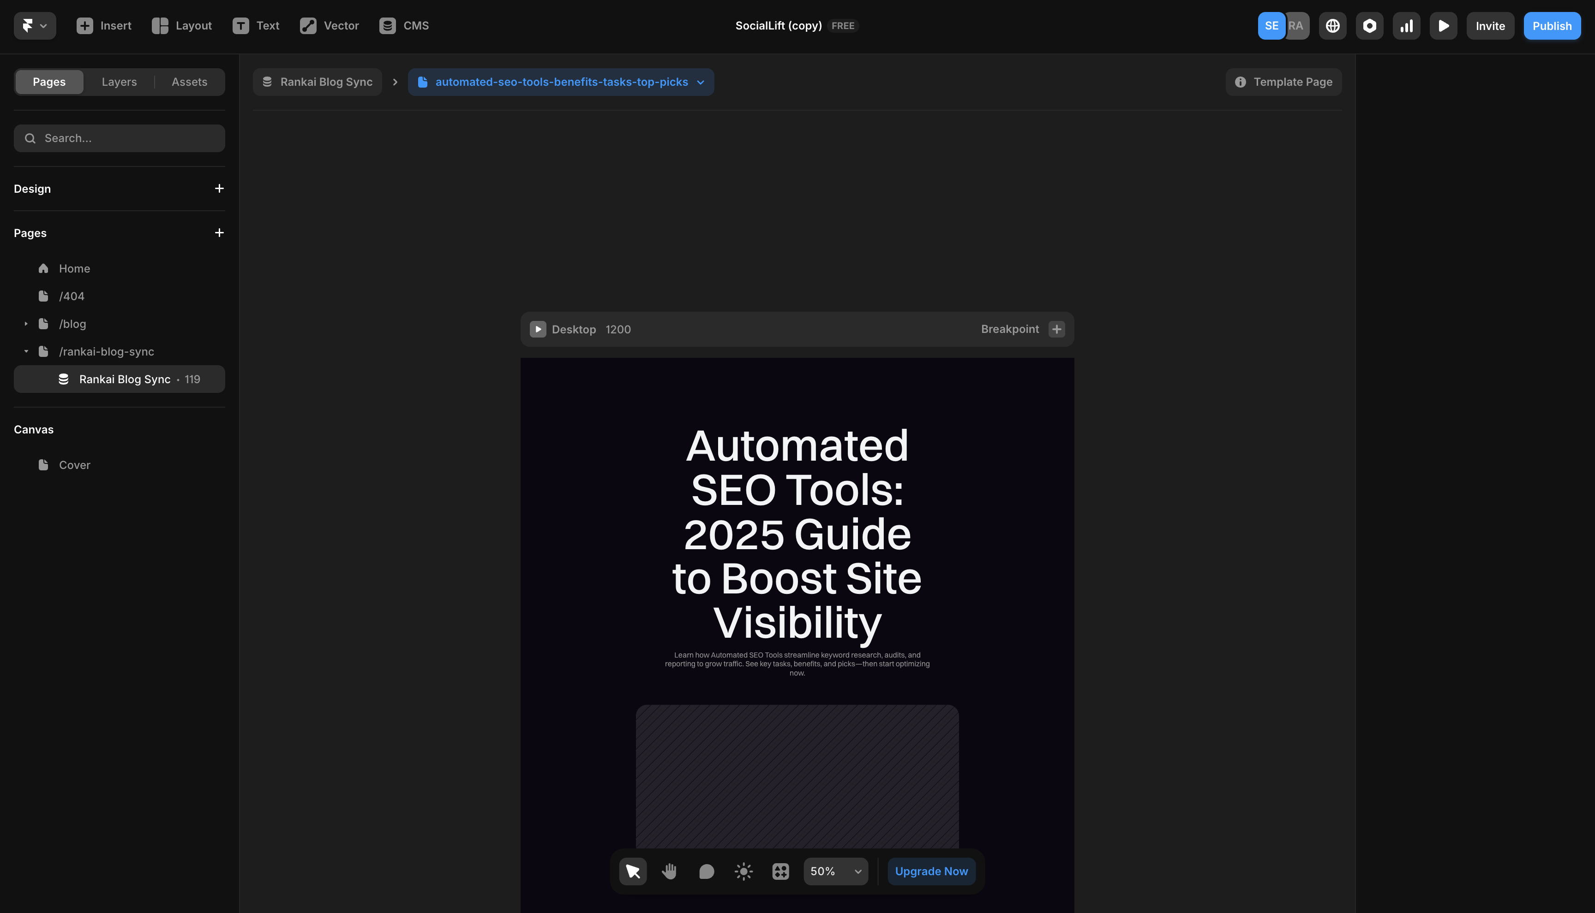The image size is (1595, 913).
Task: Switch to the Layers tab
Action: [119, 82]
